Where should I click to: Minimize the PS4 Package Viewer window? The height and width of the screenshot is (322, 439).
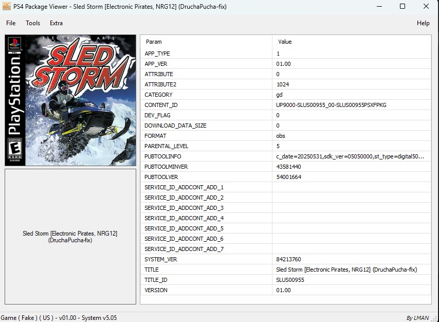pyautogui.click(x=379, y=6)
